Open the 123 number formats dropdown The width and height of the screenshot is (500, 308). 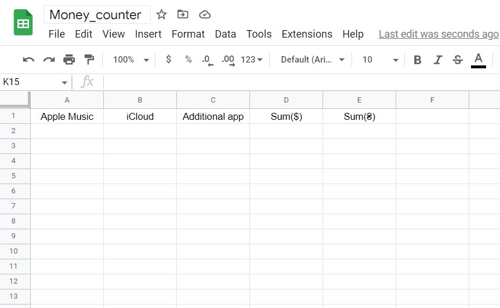[252, 60]
